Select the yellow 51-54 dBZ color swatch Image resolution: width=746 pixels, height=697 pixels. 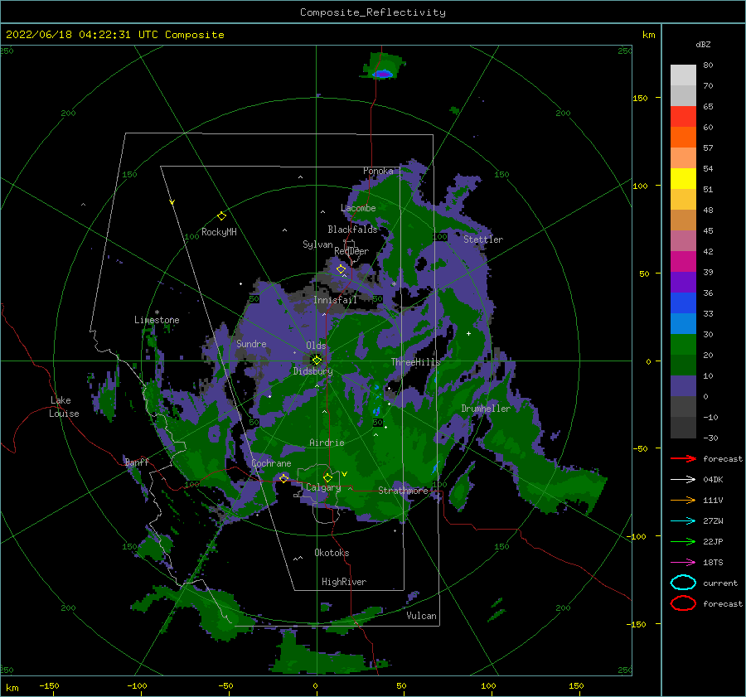[x=683, y=179]
